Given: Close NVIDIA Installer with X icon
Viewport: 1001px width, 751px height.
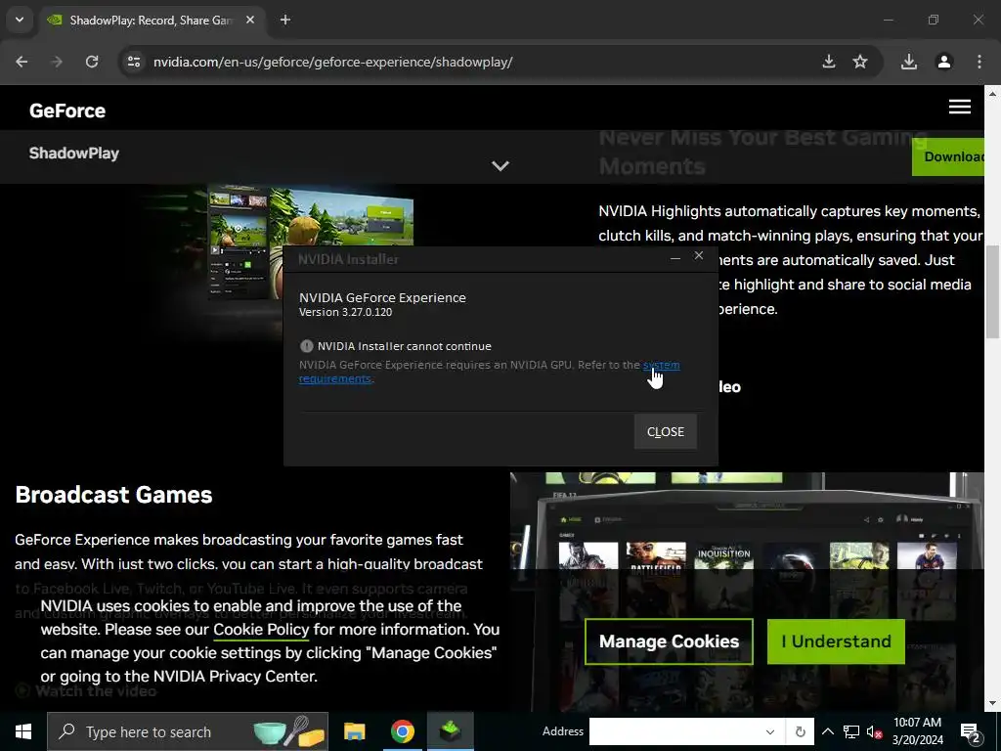Looking at the screenshot, I should (x=699, y=255).
